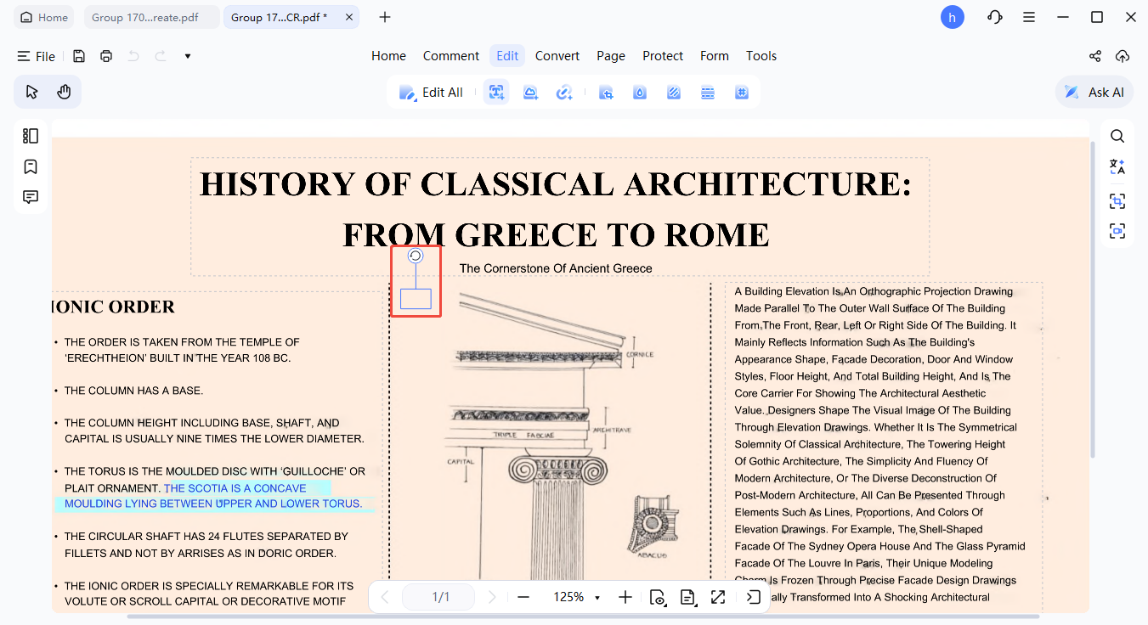Image resolution: width=1148 pixels, height=625 pixels.
Task: Expand the zoom level dropdown
Action: 597,597
